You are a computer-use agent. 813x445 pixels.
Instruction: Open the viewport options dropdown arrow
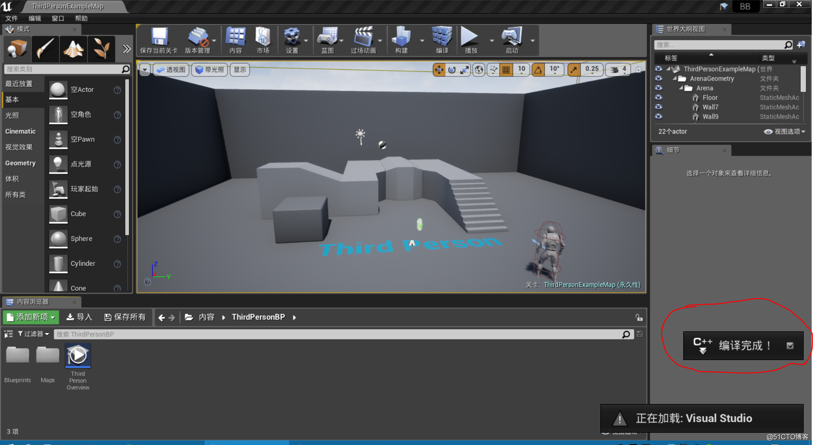click(x=145, y=70)
